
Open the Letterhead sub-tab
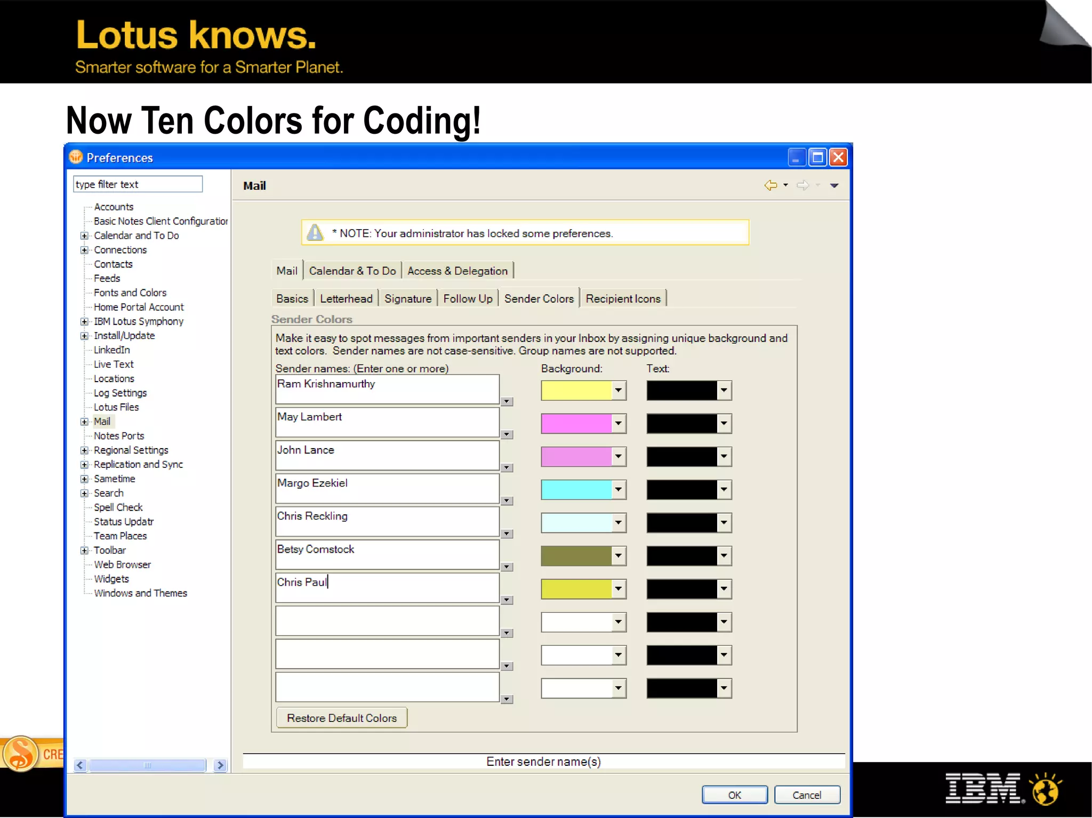tap(347, 298)
